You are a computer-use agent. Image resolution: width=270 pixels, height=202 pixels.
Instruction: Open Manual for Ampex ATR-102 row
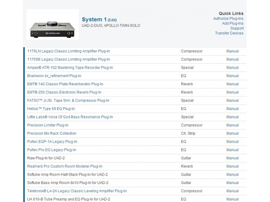(x=233, y=68)
